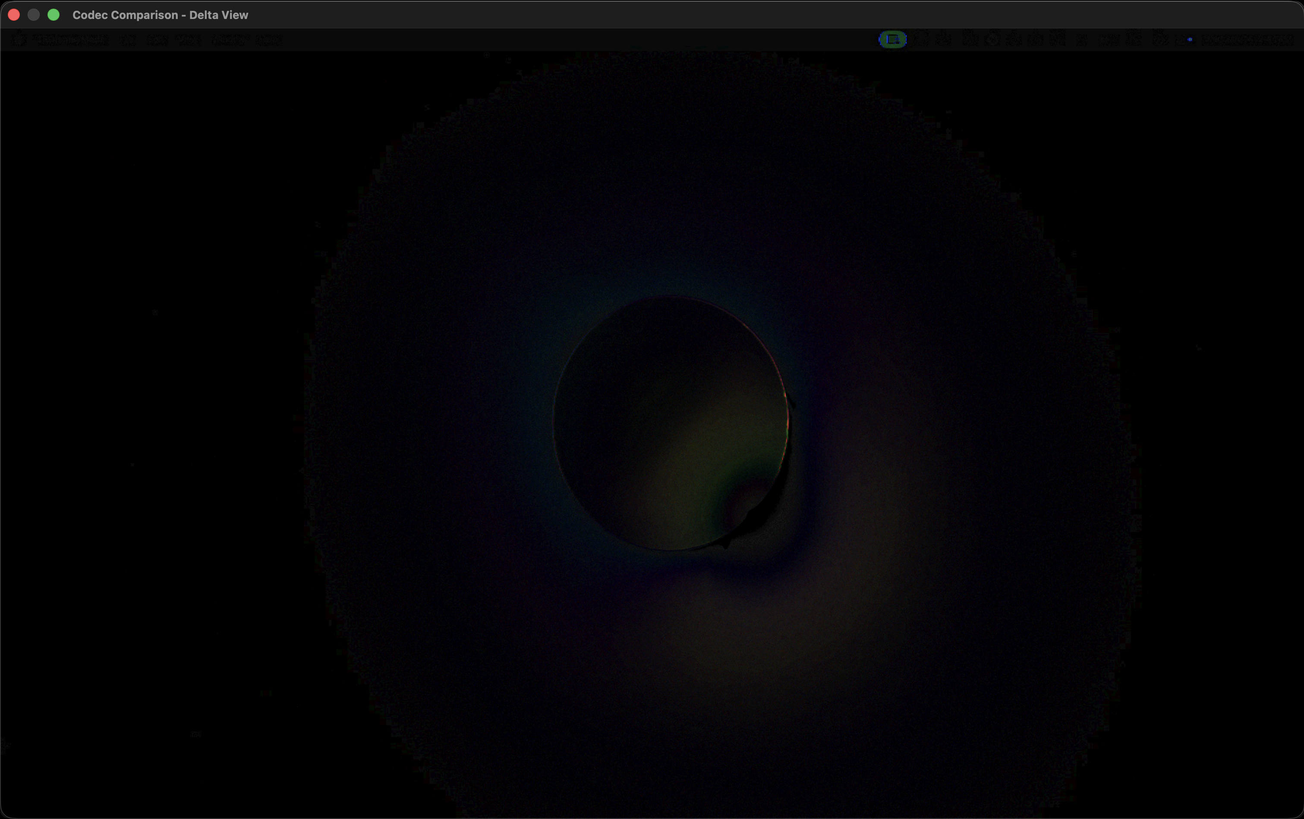Viewport: 1304px width, 819px height.
Task: Open the Edit menu in the menu bar
Action: click(157, 40)
